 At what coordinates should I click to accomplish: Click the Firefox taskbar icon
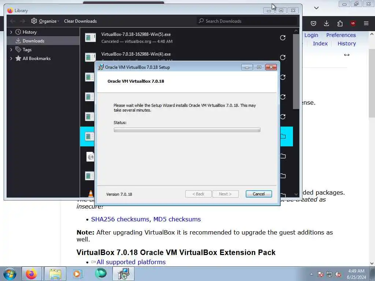point(31,274)
